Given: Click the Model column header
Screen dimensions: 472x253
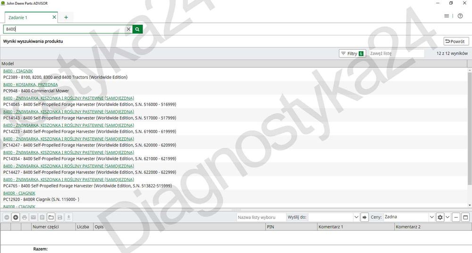Looking at the screenshot, I should click(x=233, y=64).
